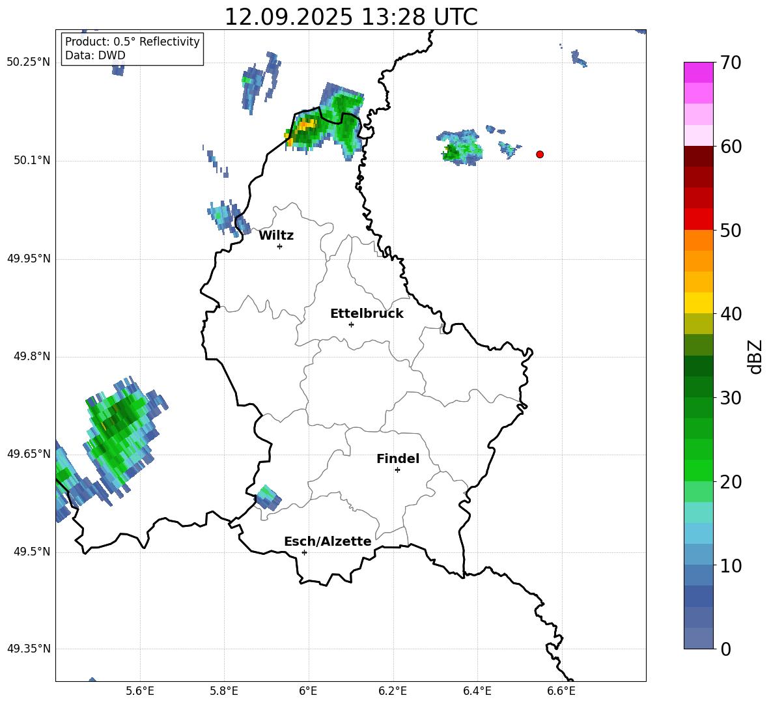Select the title '12.09.2025 13:28 UTC'
The width and height of the screenshot is (771, 704).
pyautogui.click(x=351, y=17)
